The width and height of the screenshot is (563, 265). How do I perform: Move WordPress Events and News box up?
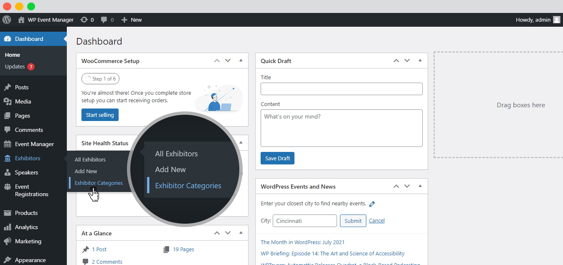(x=396, y=186)
